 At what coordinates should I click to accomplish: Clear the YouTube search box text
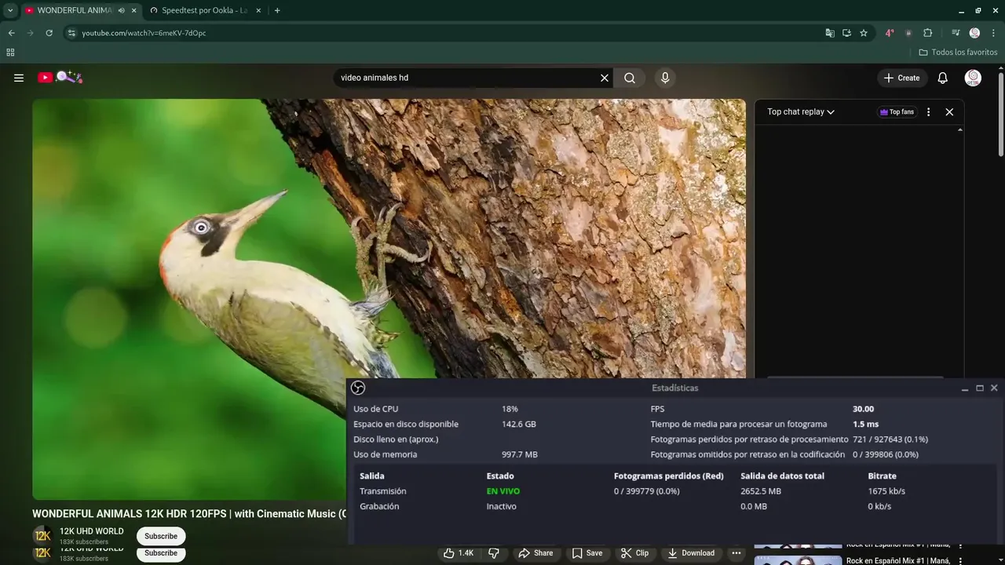(605, 78)
